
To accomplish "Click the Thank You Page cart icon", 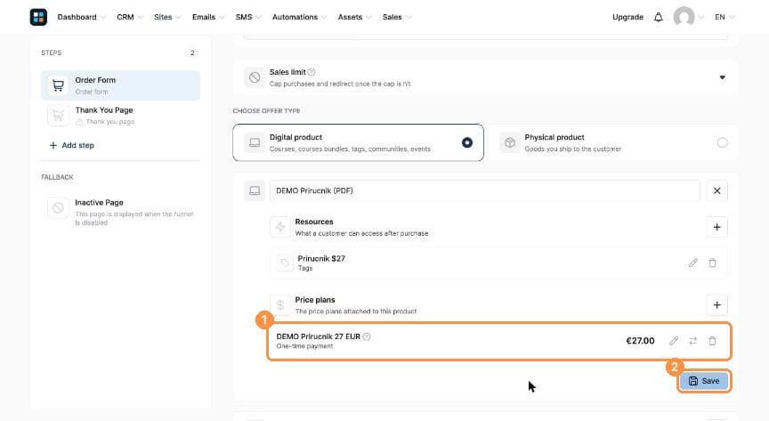I will click(x=58, y=116).
